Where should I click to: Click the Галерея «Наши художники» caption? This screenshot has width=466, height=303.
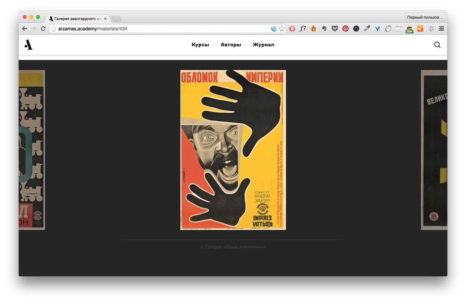tap(233, 247)
